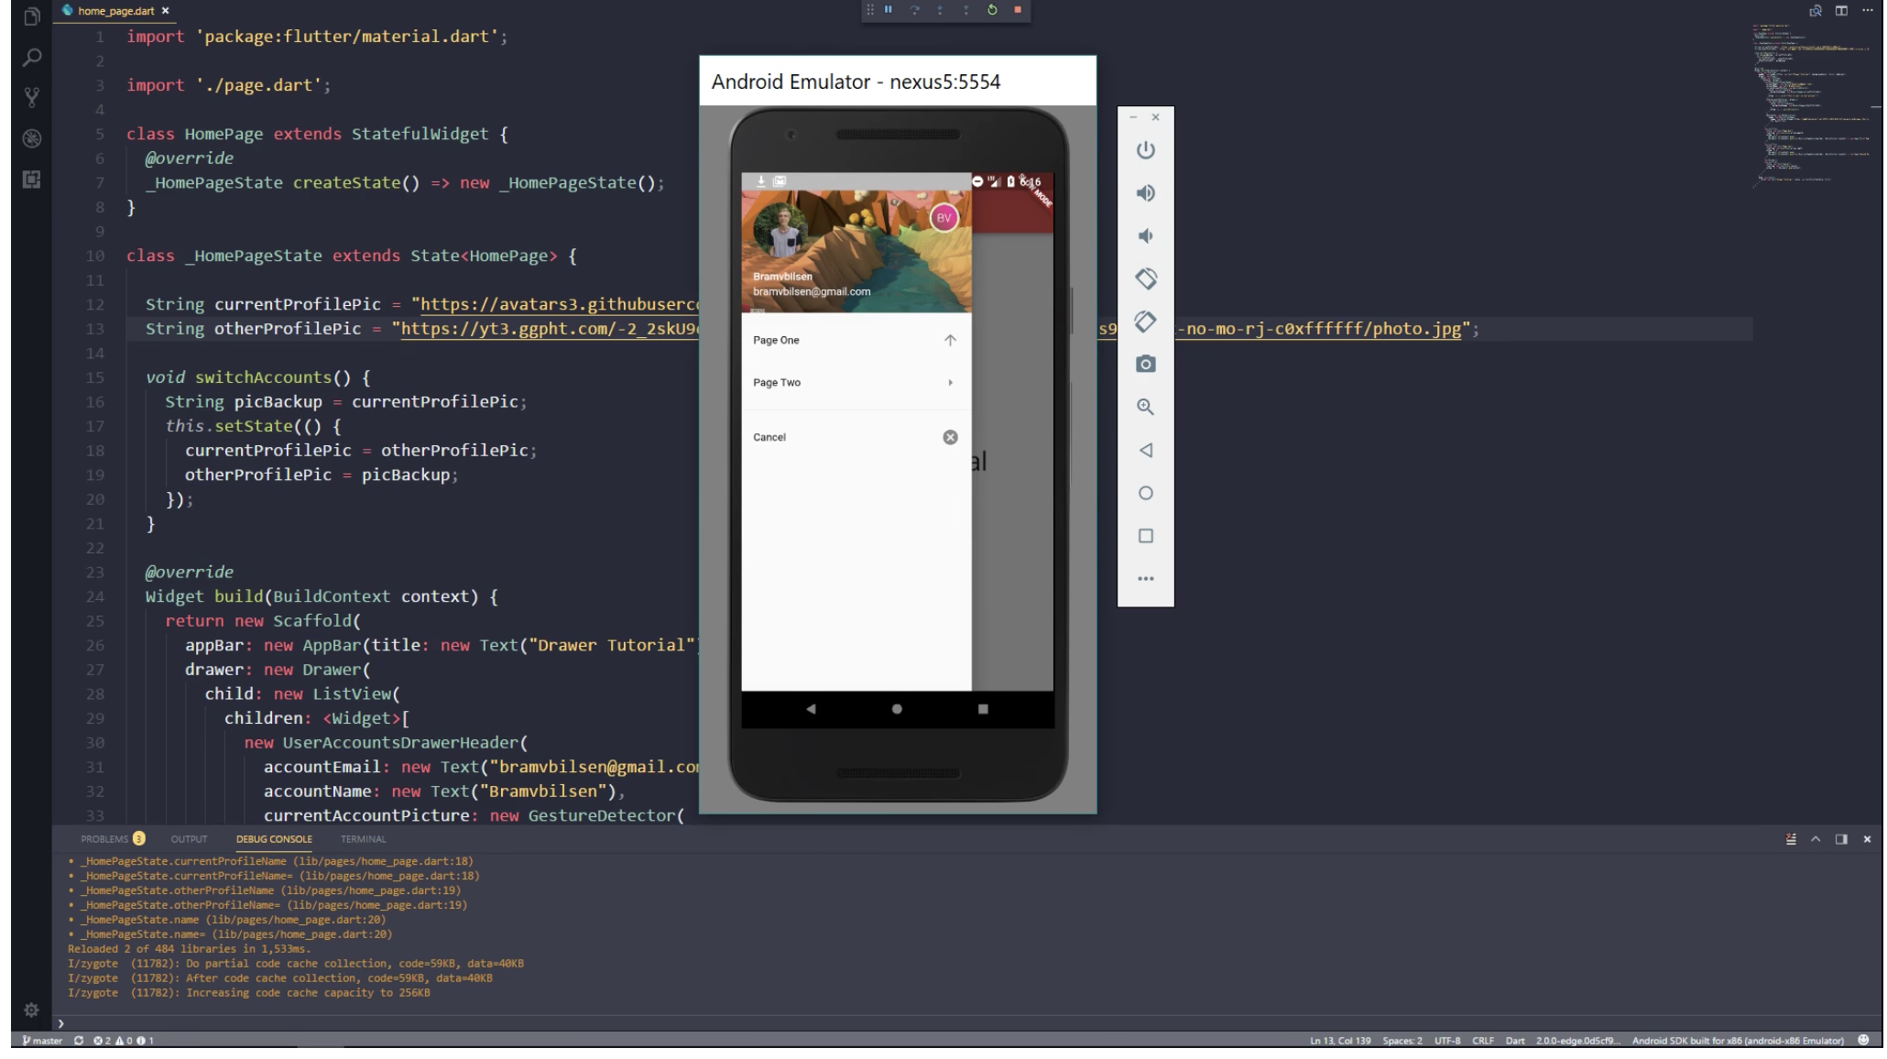Select language mode Dart in status bar
This screenshot has width=1887, height=1059.
(1515, 1040)
